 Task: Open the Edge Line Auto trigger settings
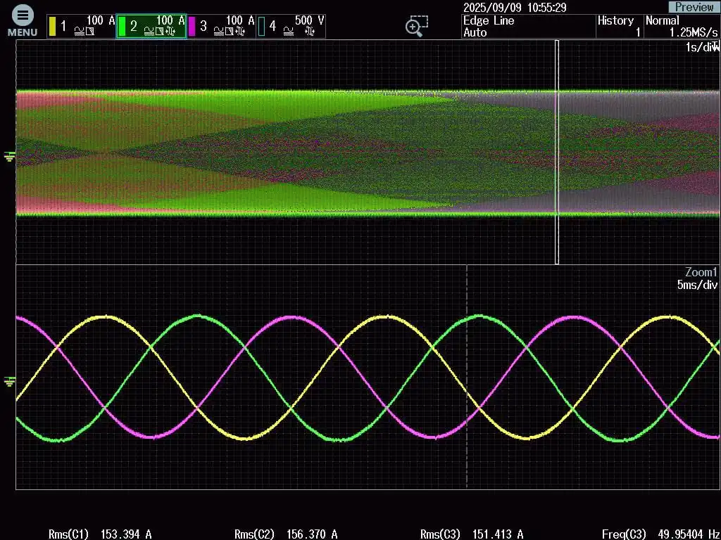point(528,26)
